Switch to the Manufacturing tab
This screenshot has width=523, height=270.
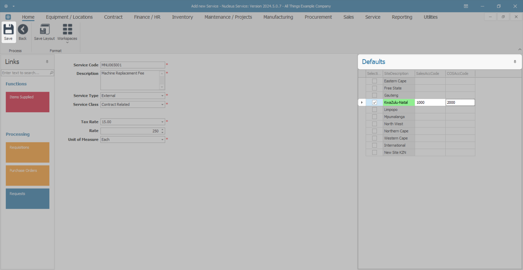coord(278,17)
